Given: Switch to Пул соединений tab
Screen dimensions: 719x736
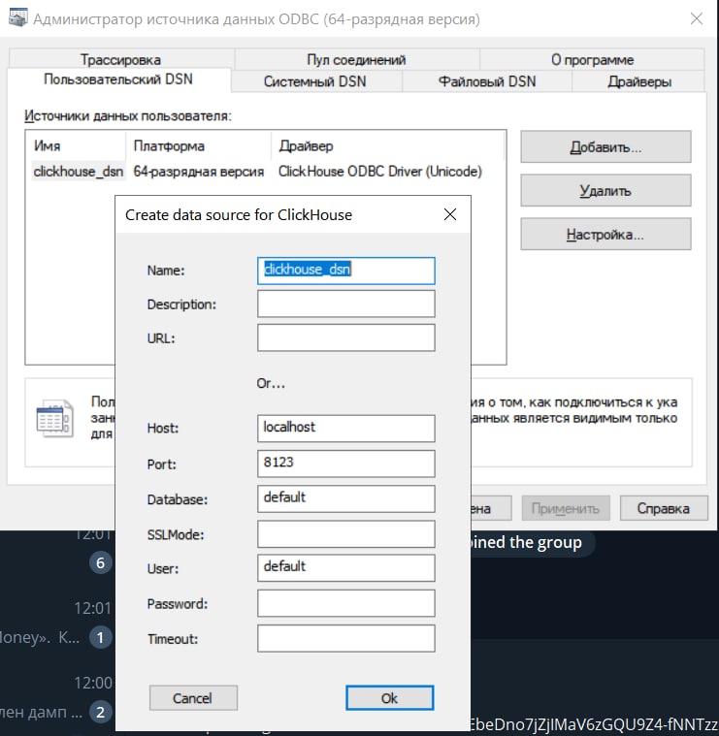Looking at the screenshot, I should (x=356, y=59).
